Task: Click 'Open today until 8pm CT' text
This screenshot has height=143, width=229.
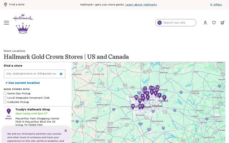Action: point(31,114)
